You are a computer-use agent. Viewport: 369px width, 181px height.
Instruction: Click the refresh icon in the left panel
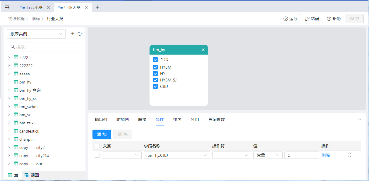click(x=80, y=34)
